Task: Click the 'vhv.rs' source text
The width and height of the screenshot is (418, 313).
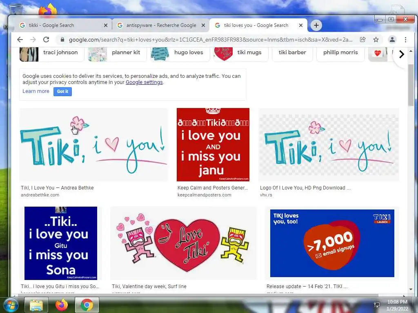Action: pyautogui.click(x=266, y=195)
